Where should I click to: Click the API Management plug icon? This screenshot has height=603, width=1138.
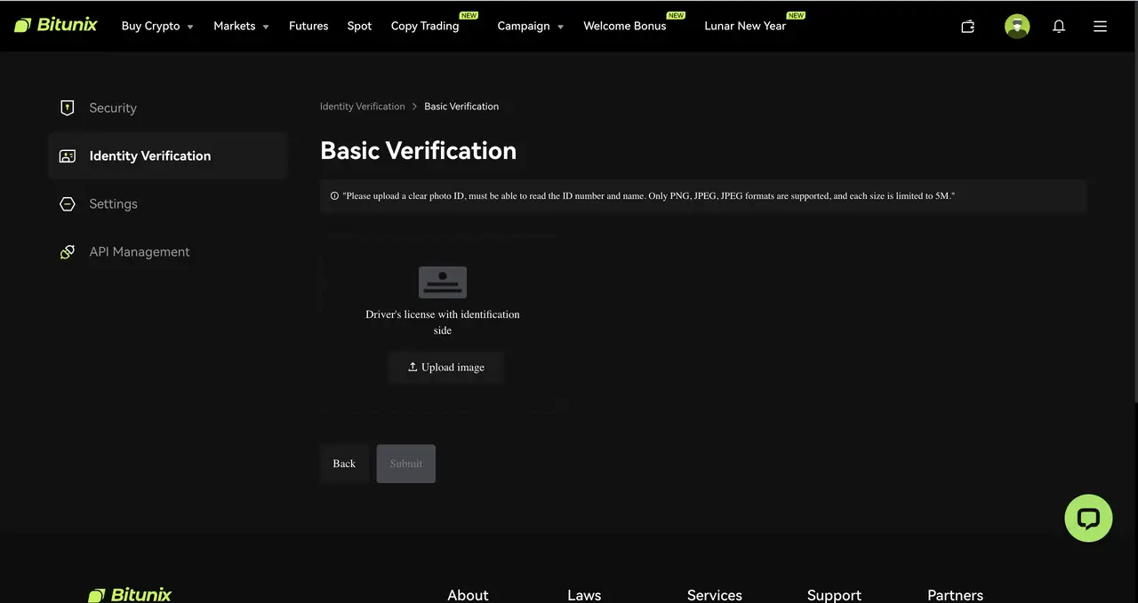(x=67, y=251)
